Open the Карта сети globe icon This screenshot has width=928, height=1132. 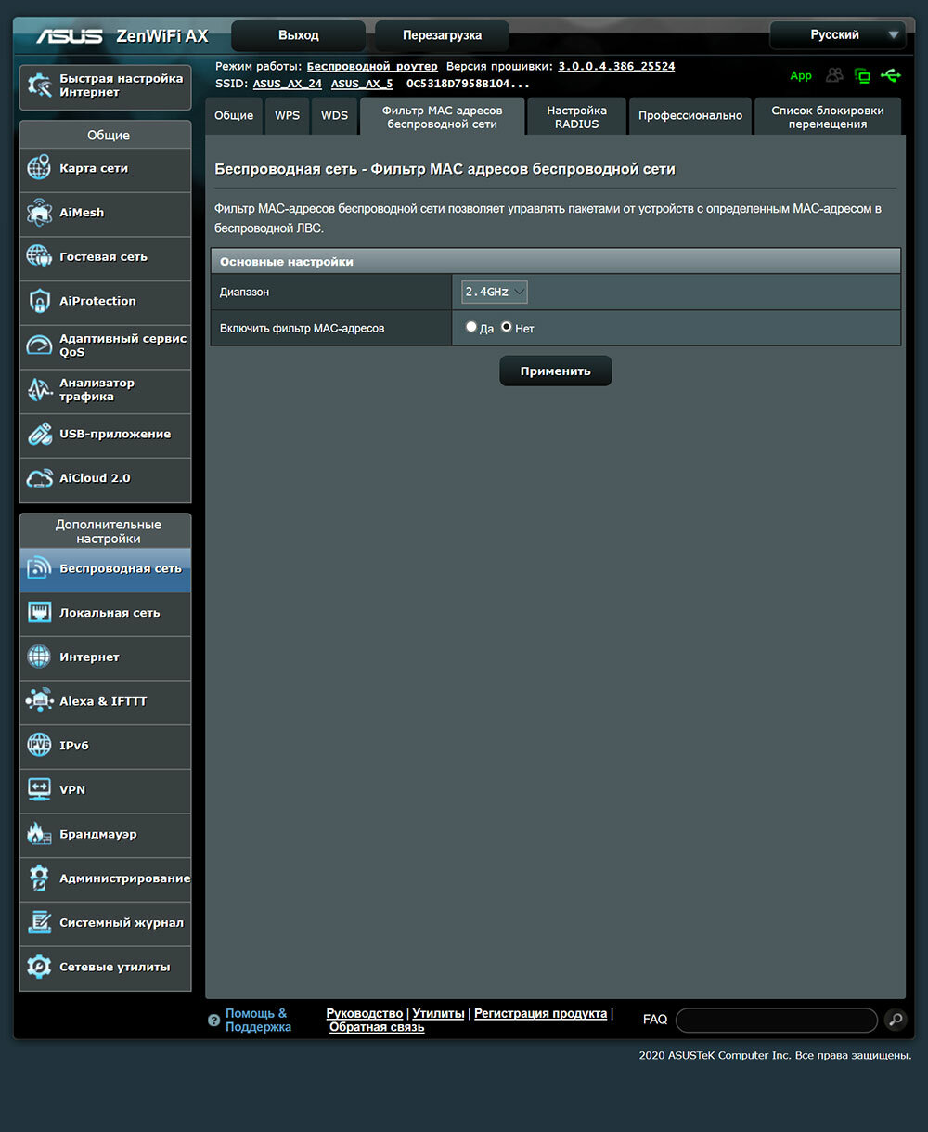click(39, 169)
